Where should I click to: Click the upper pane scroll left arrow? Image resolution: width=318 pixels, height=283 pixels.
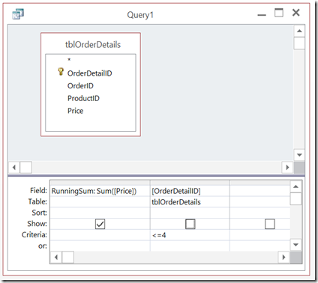14,167
